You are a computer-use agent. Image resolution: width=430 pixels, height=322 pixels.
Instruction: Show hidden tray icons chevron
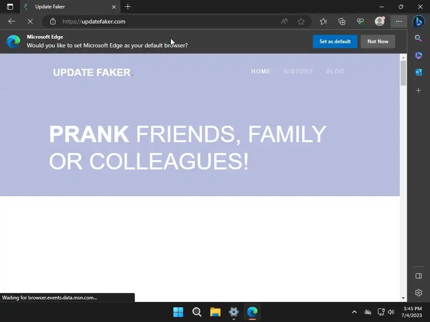click(354, 312)
